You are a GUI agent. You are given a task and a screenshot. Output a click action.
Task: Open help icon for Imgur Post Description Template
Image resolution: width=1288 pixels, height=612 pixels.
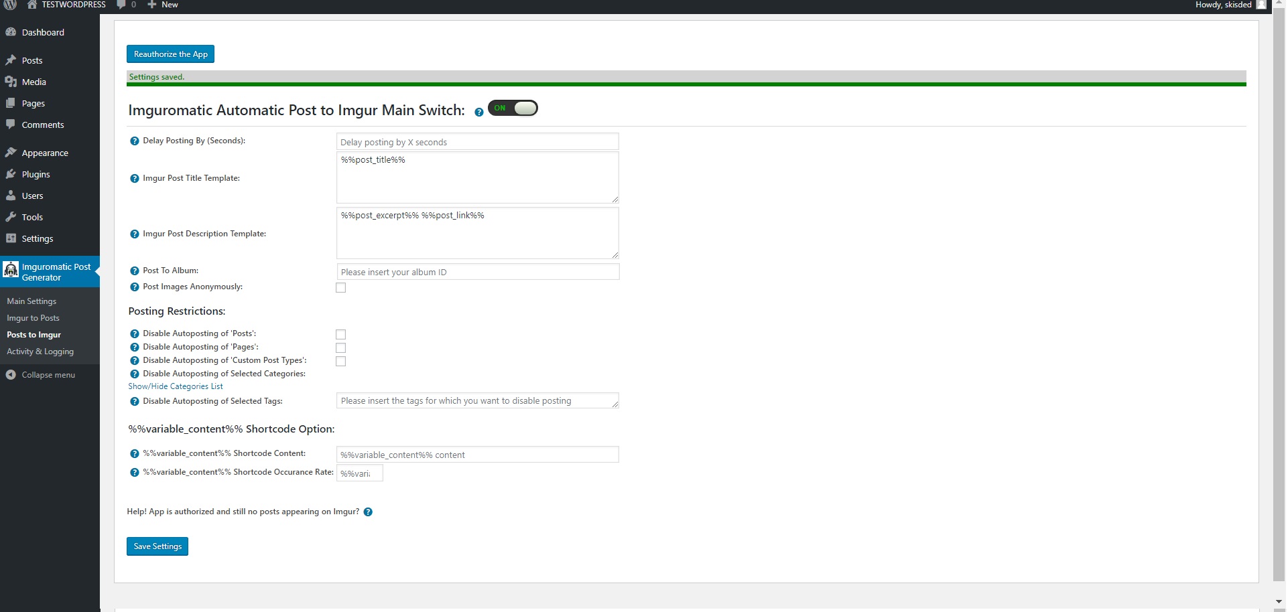[x=135, y=234]
